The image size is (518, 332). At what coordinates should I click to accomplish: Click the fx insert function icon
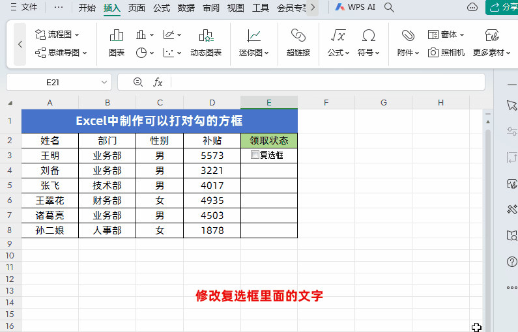coord(158,82)
